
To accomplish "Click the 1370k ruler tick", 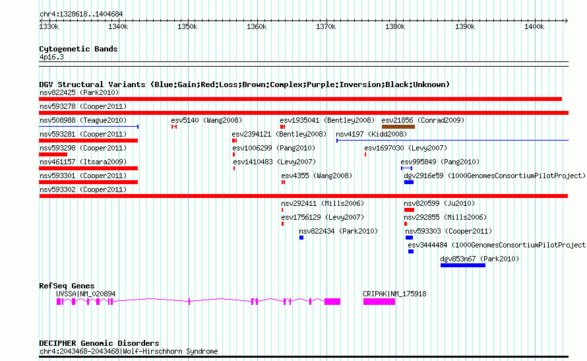I will [x=326, y=26].
